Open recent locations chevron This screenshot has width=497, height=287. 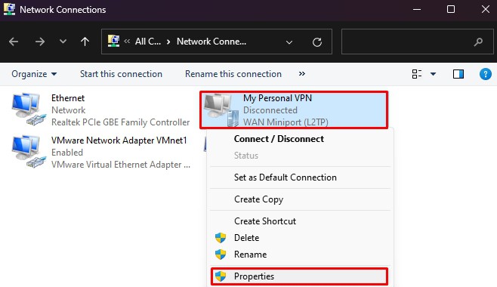coord(63,42)
